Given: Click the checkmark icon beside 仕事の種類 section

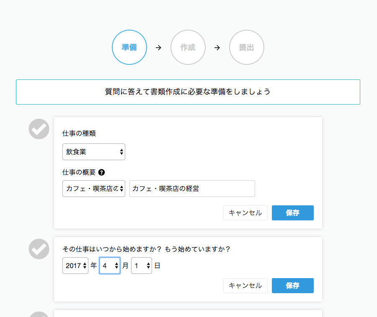Looking at the screenshot, I should pos(39,129).
